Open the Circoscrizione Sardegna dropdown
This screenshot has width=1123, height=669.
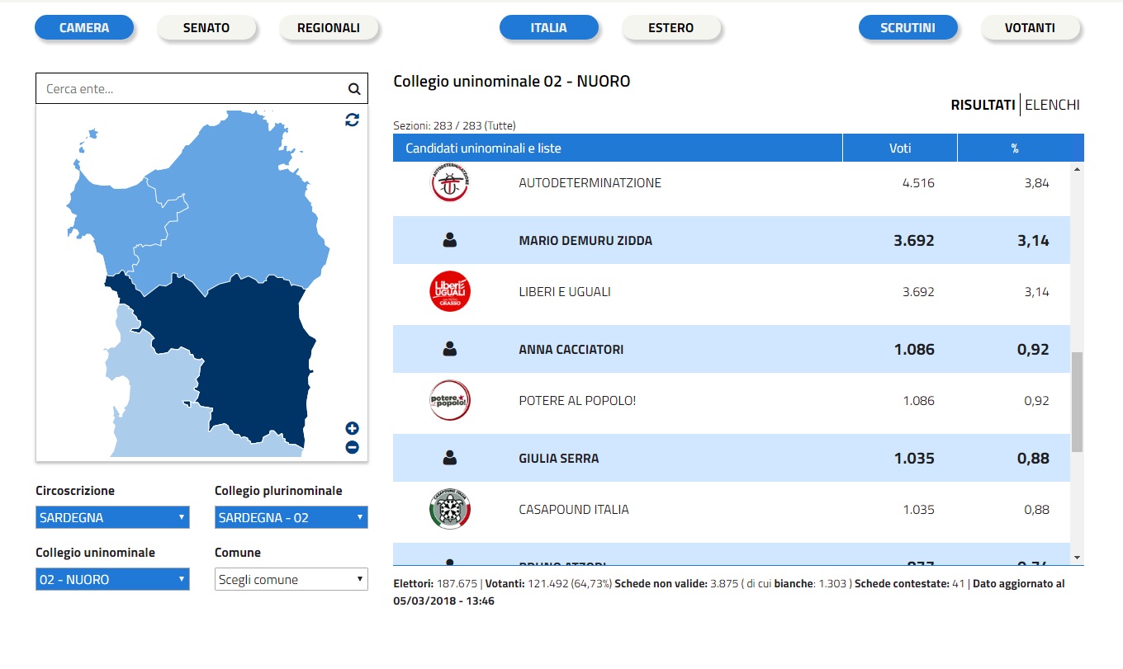point(112,518)
